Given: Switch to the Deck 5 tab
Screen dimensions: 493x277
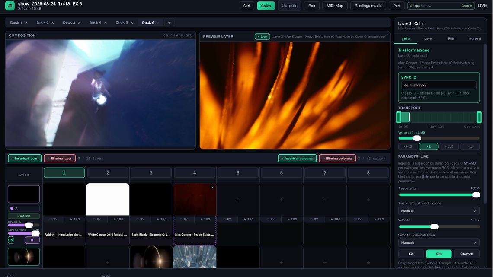Looking at the screenshot, I should click(122, 22).
